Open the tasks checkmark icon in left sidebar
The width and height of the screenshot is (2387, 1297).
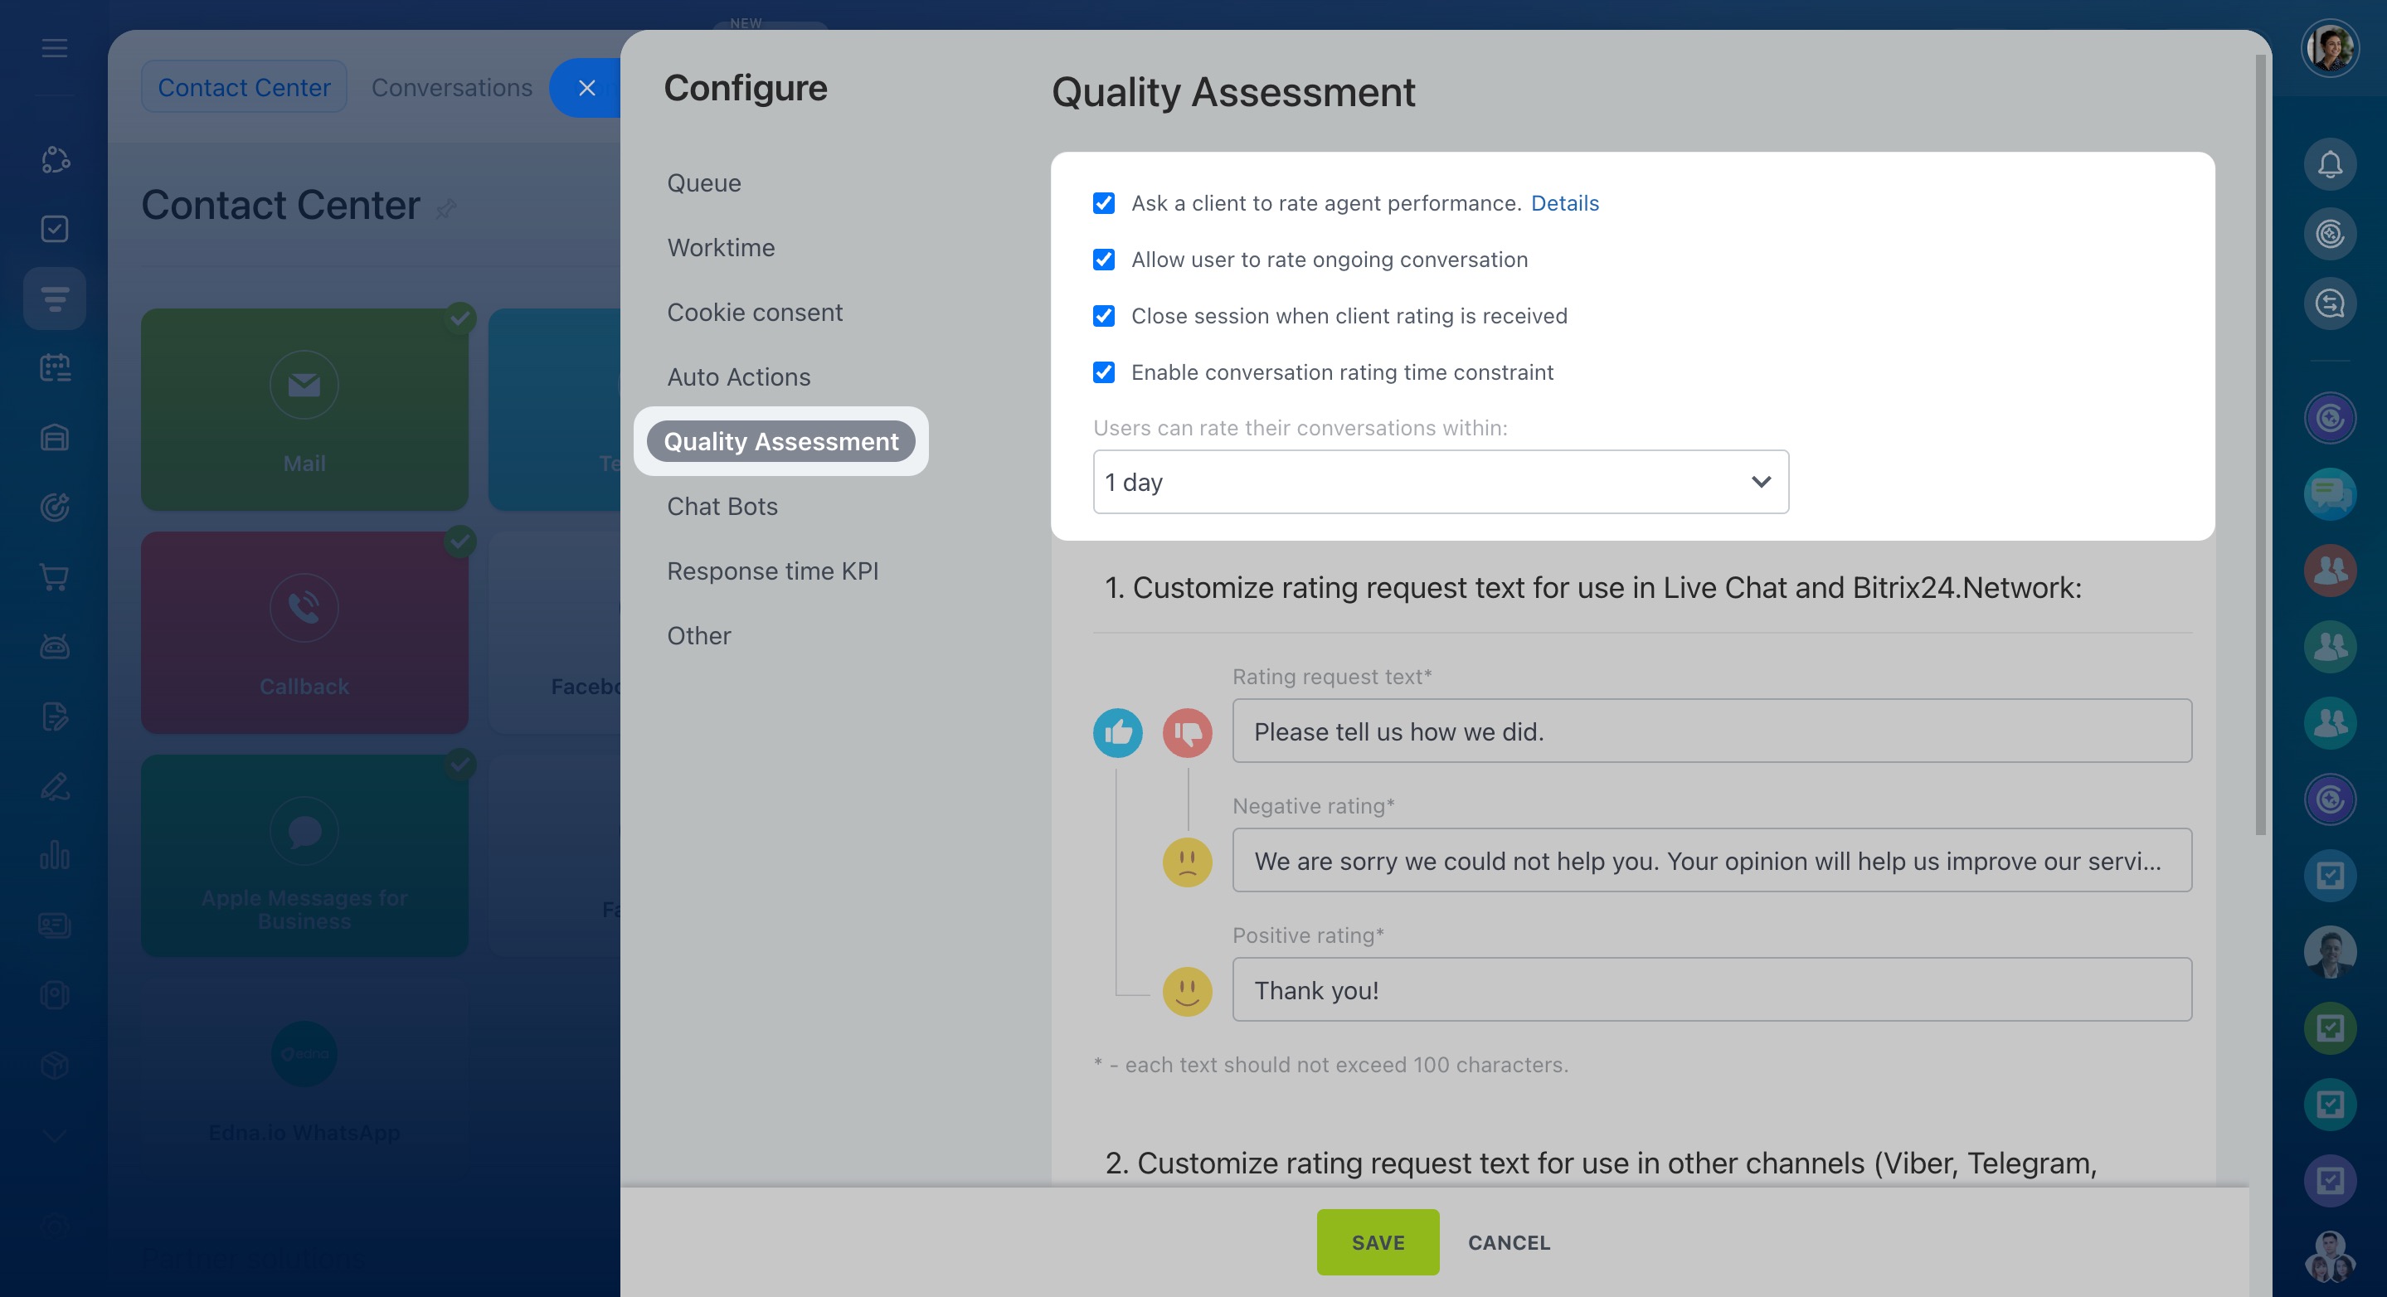click(55, 229)
